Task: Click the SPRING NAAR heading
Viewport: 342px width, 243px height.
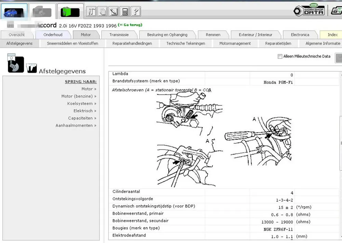Action: click(81, 82)
